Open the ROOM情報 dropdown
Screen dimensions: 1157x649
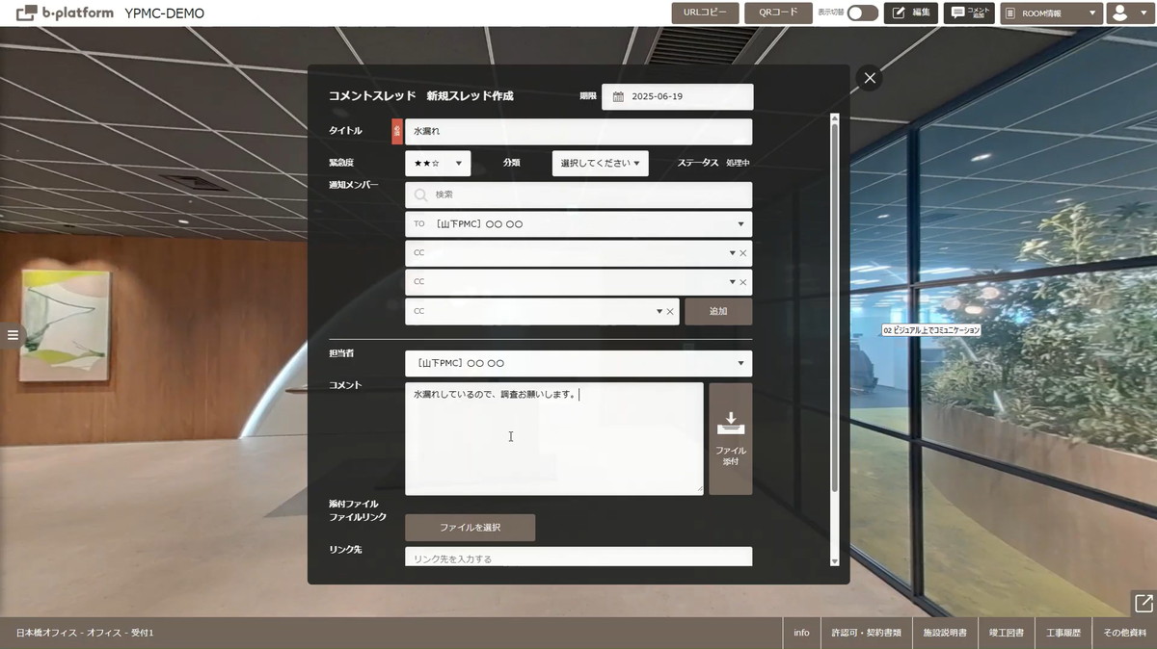[1052, 13]
